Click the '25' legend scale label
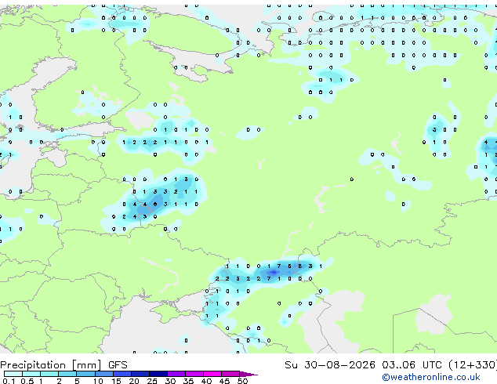 point(152,381)
